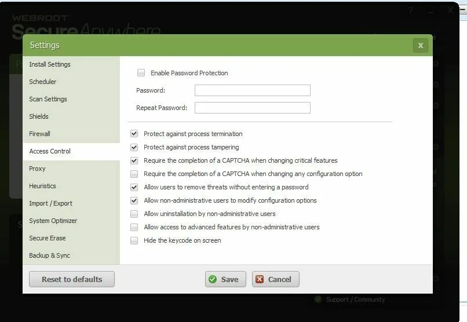Uncheck Protect against process termination
The image size is (467, 322).
[134, 134]
